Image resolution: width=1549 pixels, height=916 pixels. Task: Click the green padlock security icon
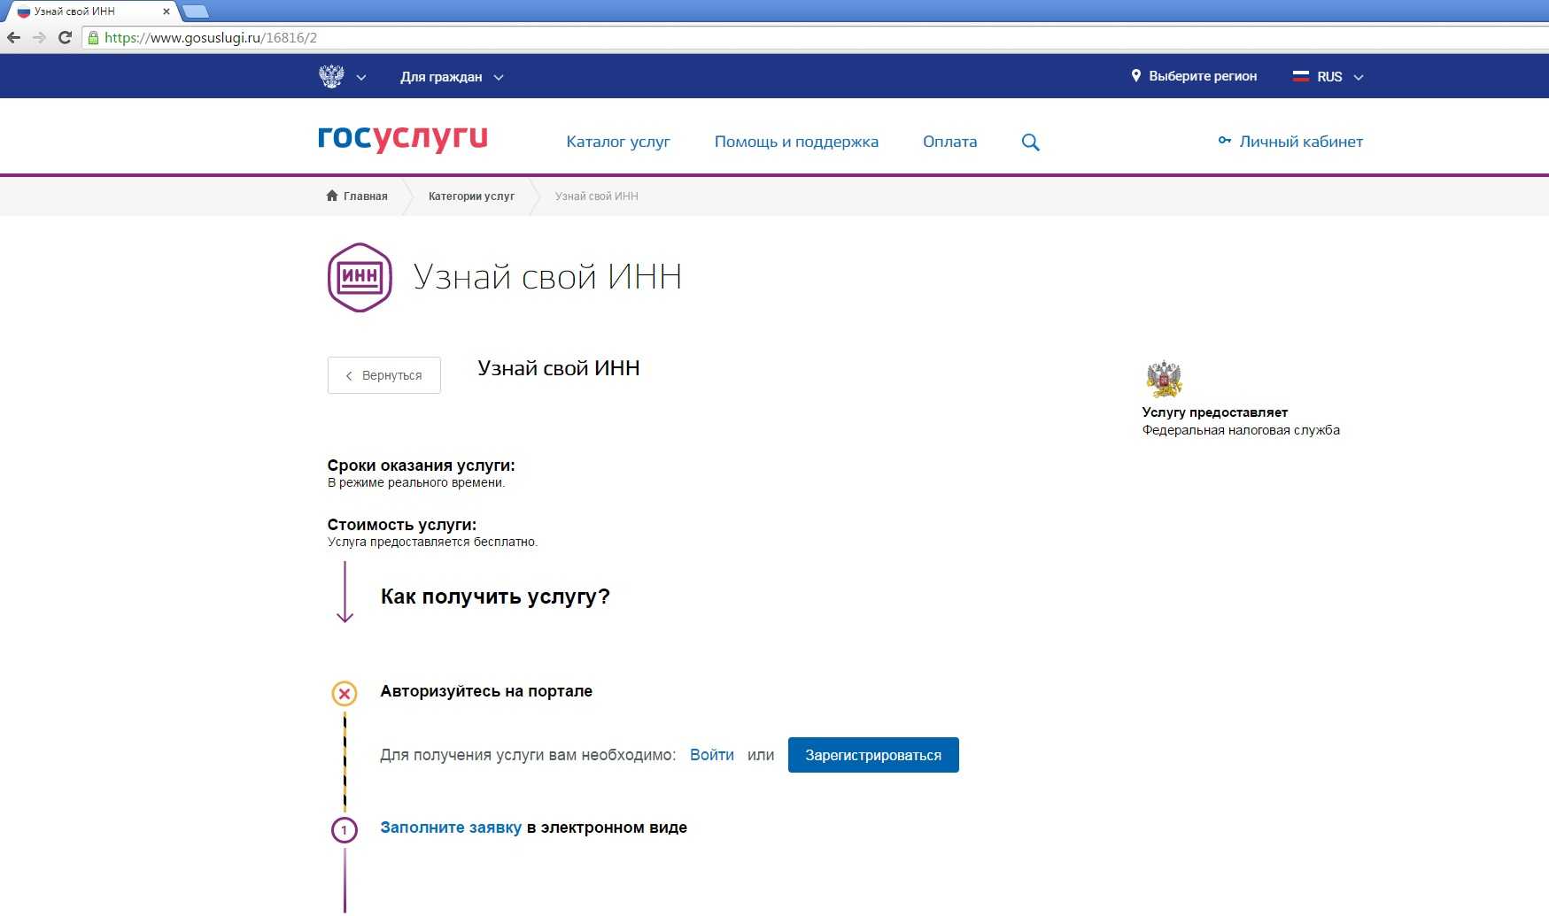click(x=93, y=38)
